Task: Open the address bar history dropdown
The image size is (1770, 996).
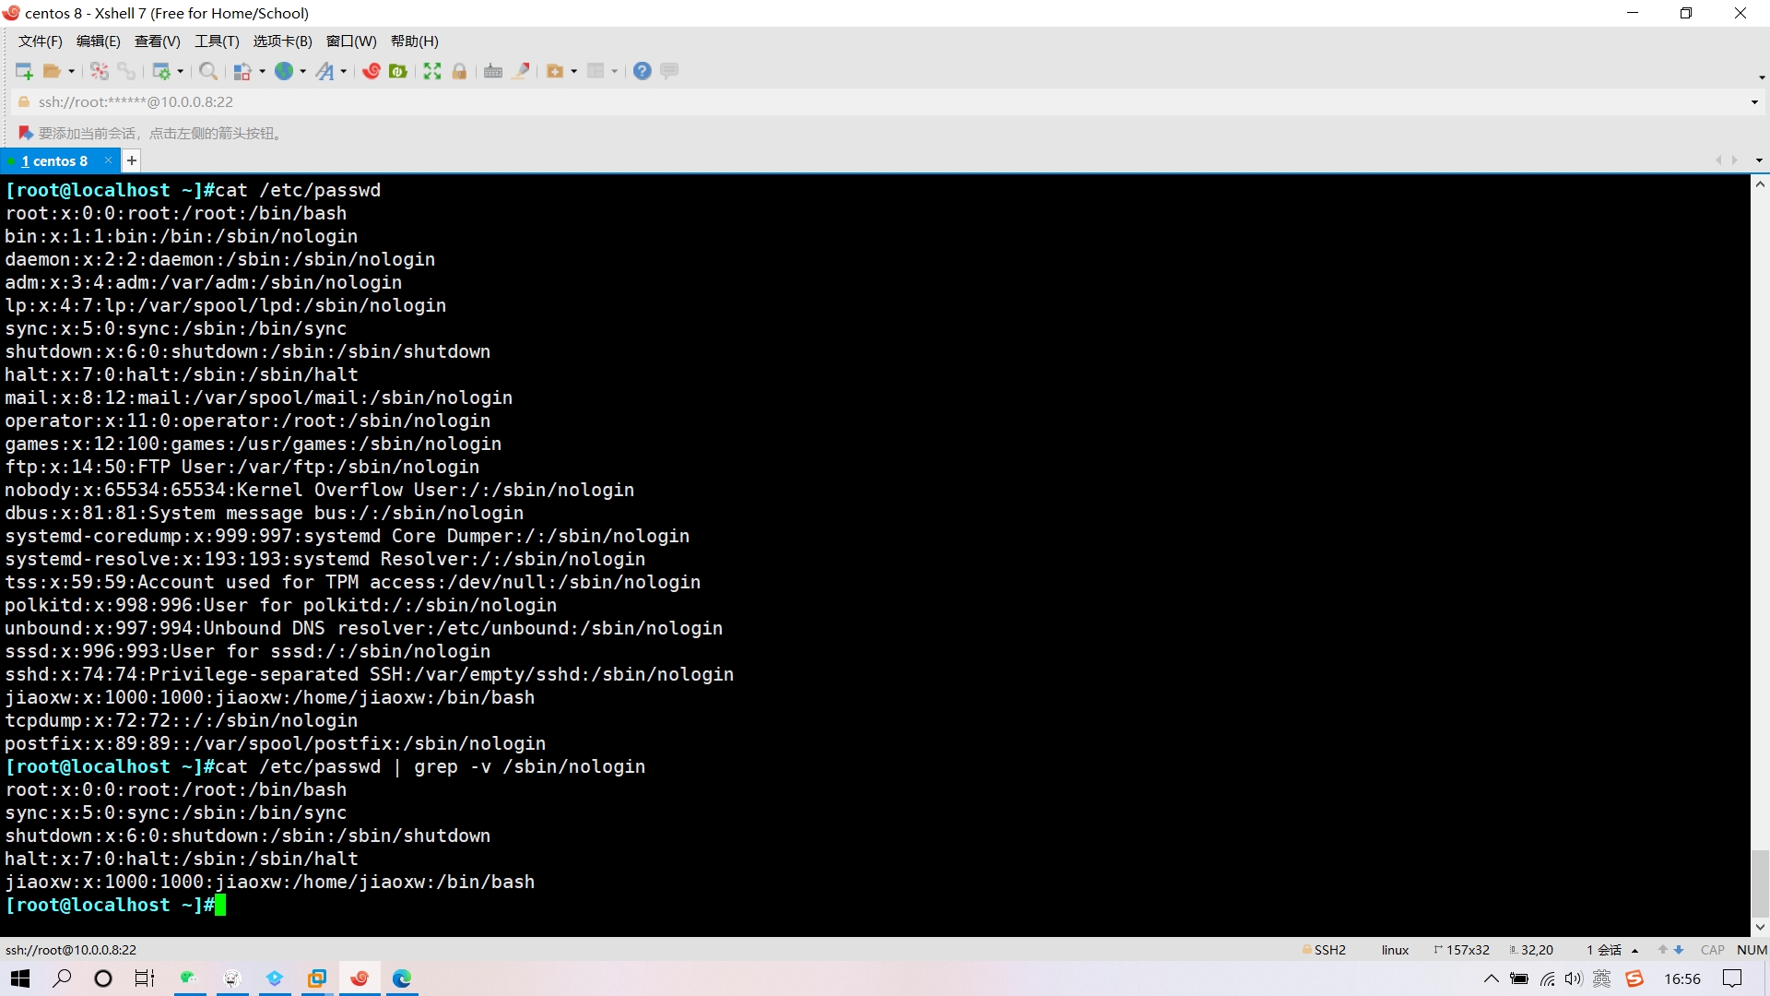Action: (x=1754, y=101)
